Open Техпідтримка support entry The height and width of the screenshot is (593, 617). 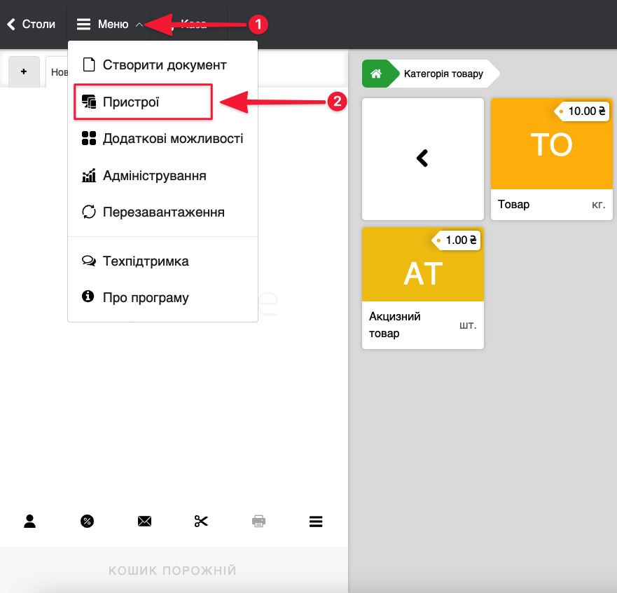coord(145,261)
